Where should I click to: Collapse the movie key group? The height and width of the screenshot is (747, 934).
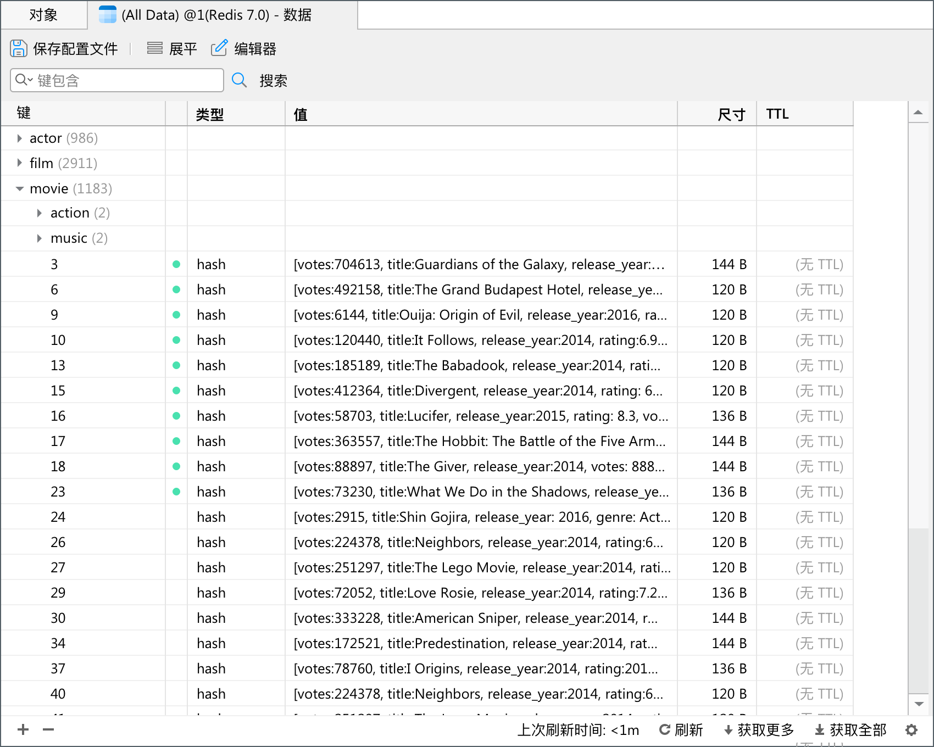pyautogui.click(x=20, y=188)
